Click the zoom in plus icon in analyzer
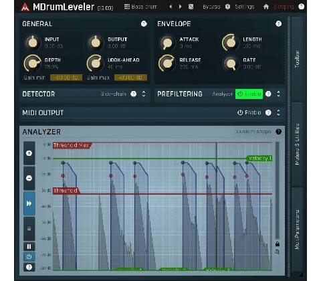Viewport: 321px width, 281px height. pos(29,153)
